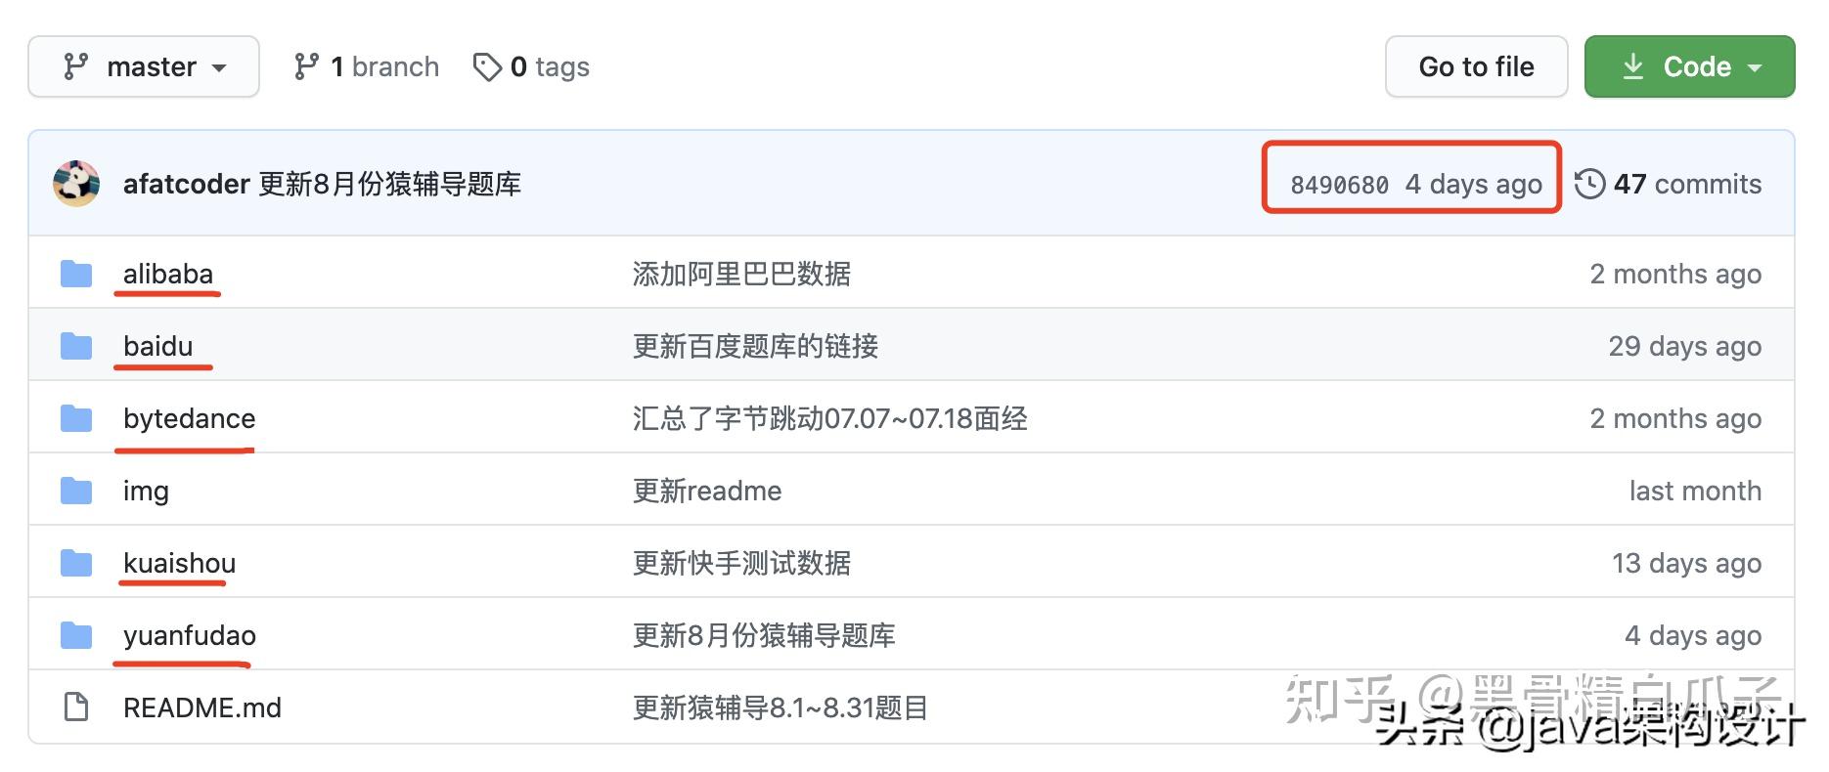Viewport: 1829px width, 772px height.
Task: Open commit message 更新百度题库的链接
Action: click(755, 346)
